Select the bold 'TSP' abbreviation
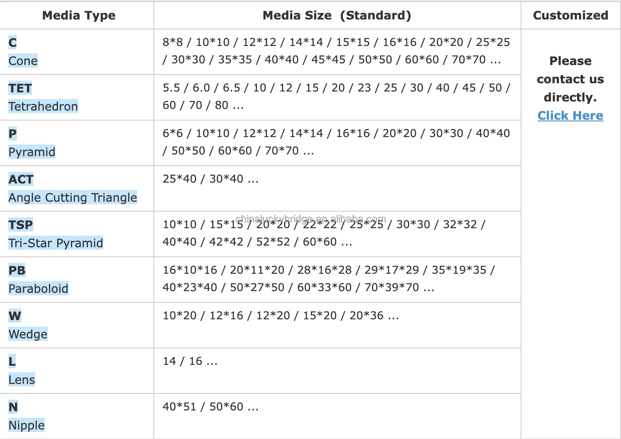Viewport: 621px width, 439px height. click(20, 225)
